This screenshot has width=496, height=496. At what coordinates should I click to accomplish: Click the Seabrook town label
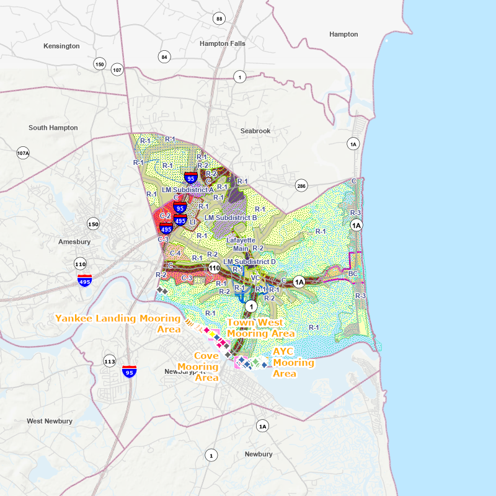click(x=255, y=131)
